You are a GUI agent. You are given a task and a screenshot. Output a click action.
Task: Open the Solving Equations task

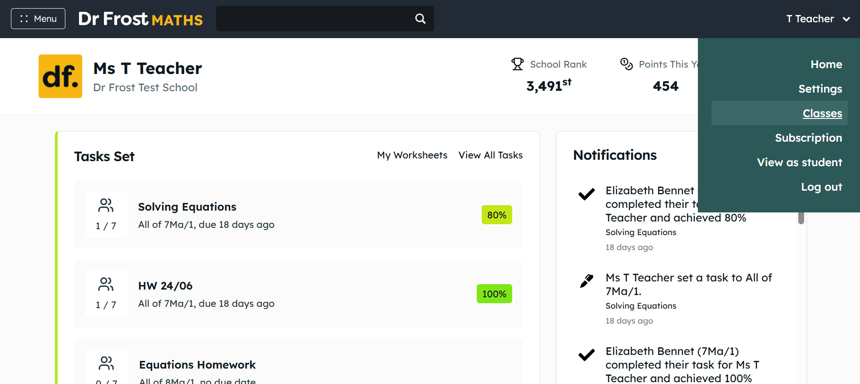pos(298,215)
